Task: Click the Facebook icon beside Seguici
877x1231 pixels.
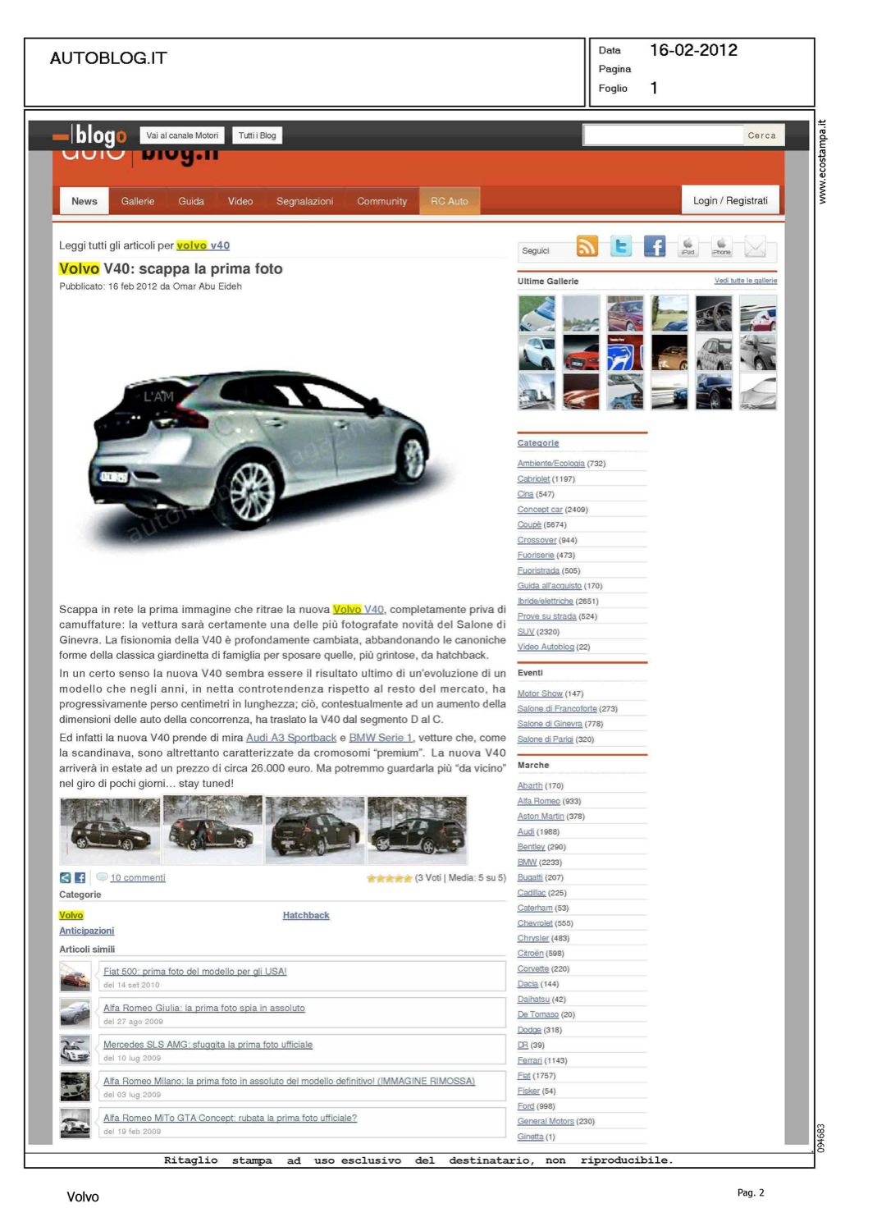Action: (654, 246)
